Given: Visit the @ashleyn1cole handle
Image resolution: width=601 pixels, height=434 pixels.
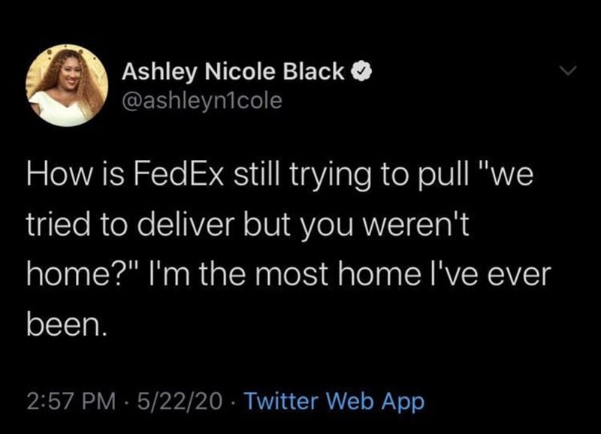Looking at the screenshot, I should click(x=202, y=101).
